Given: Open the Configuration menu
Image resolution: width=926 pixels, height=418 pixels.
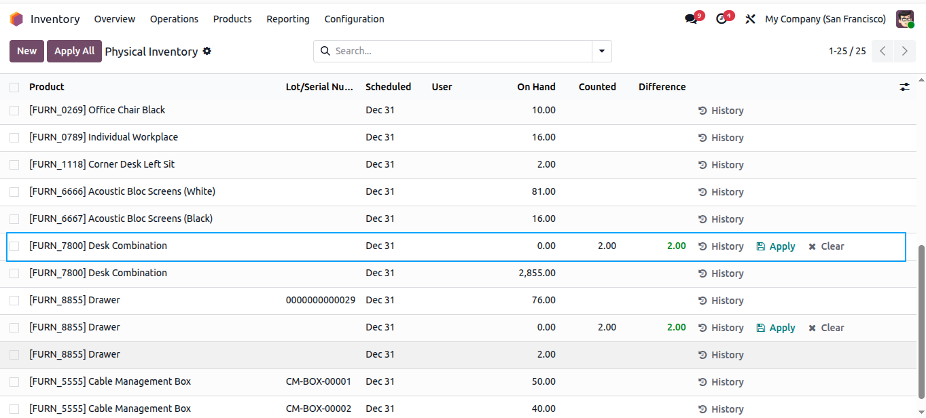Looking at the screenshot, I should [355, 19].
